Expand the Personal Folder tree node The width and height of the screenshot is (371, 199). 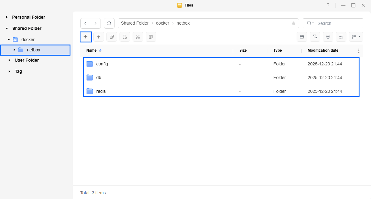(x=7, y=17)
